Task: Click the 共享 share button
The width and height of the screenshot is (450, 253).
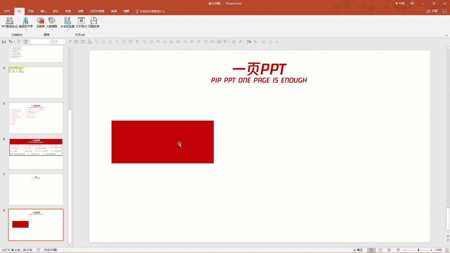Action: pyautogui.click(x=432, y=11)
